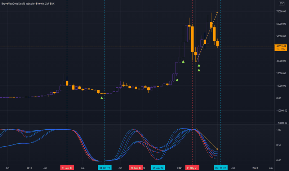Click the 70000.00 price axis label
Viewport: 289px width, 171px height.
[281, 12]
